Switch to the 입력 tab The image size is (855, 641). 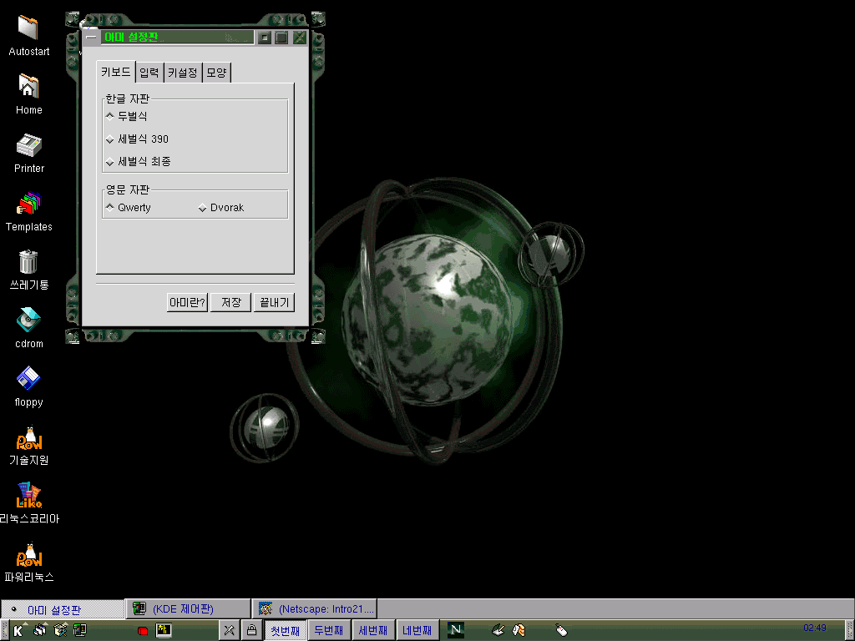(x=149, y=73)
